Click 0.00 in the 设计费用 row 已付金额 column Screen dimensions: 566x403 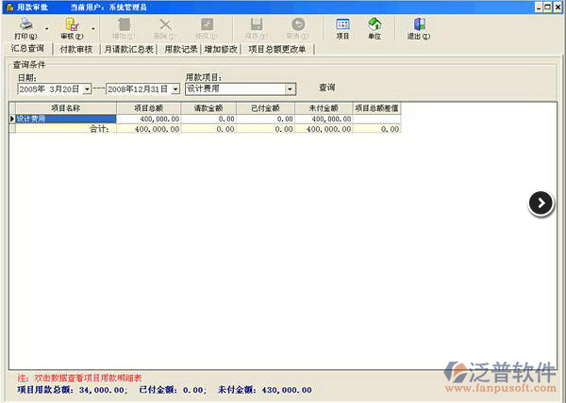tap(285, 119)
